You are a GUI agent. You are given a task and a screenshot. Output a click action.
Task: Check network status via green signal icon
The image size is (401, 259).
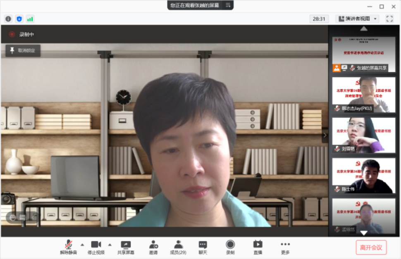coord(30,19)
